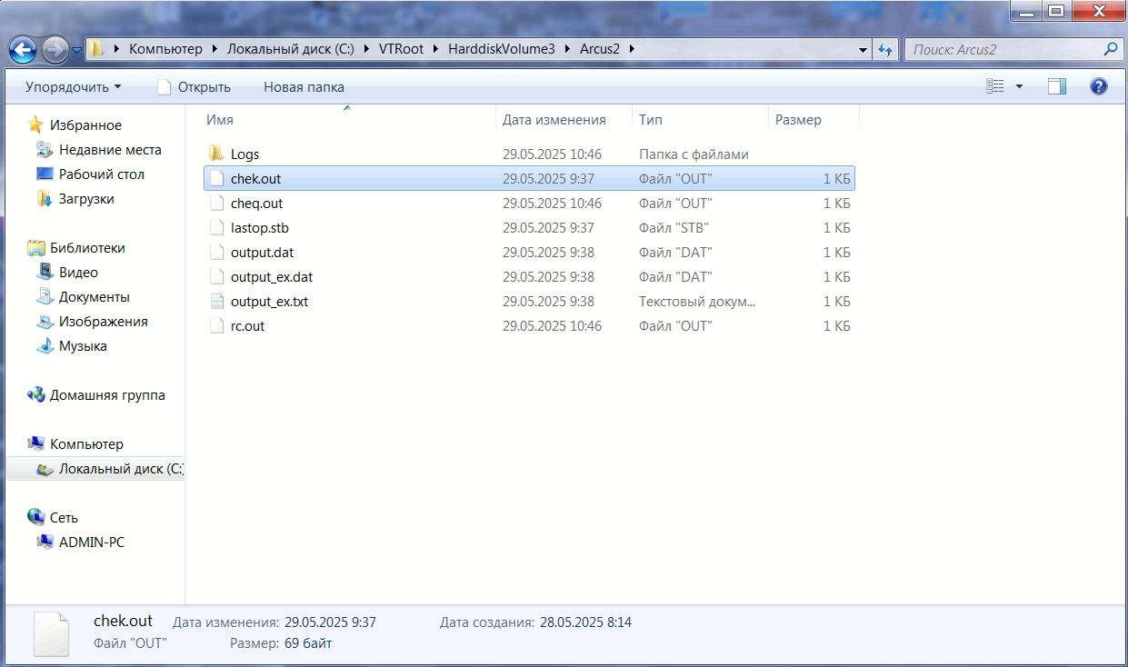Click the Файл "STB" type cell

pyautogui.click(x=674, y=228)
